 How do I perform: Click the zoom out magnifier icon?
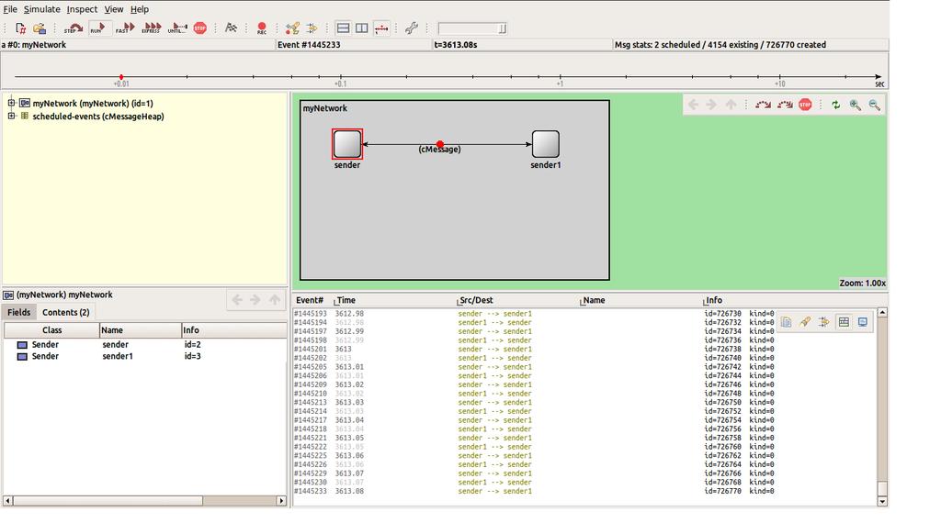[875, 105]
